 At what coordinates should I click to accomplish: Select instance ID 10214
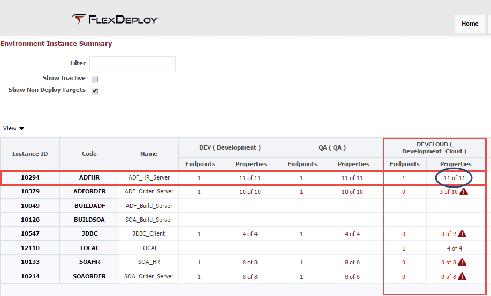coord(31,276)
